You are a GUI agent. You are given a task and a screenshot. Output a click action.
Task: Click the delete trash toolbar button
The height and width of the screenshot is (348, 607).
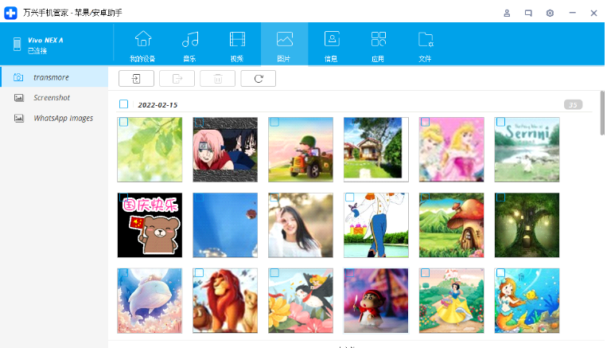(x=217, y=79)
